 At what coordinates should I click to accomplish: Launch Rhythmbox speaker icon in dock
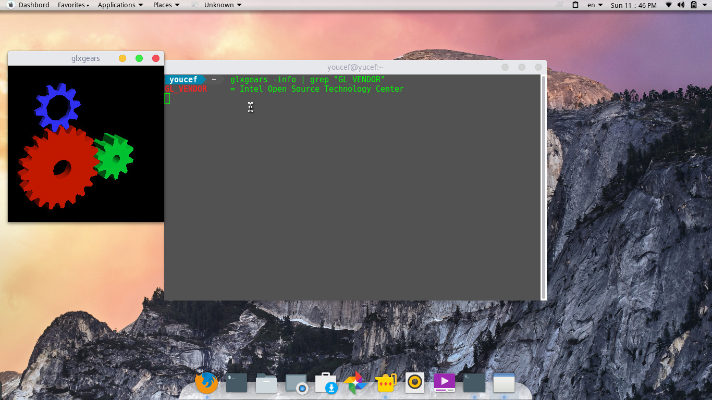415,383
